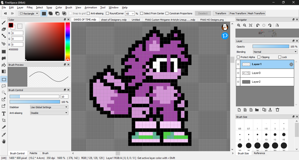Viewport: 299px width, 160px height.
Task: Click the redo arrow in toolbar
Action: coord(12,14)
